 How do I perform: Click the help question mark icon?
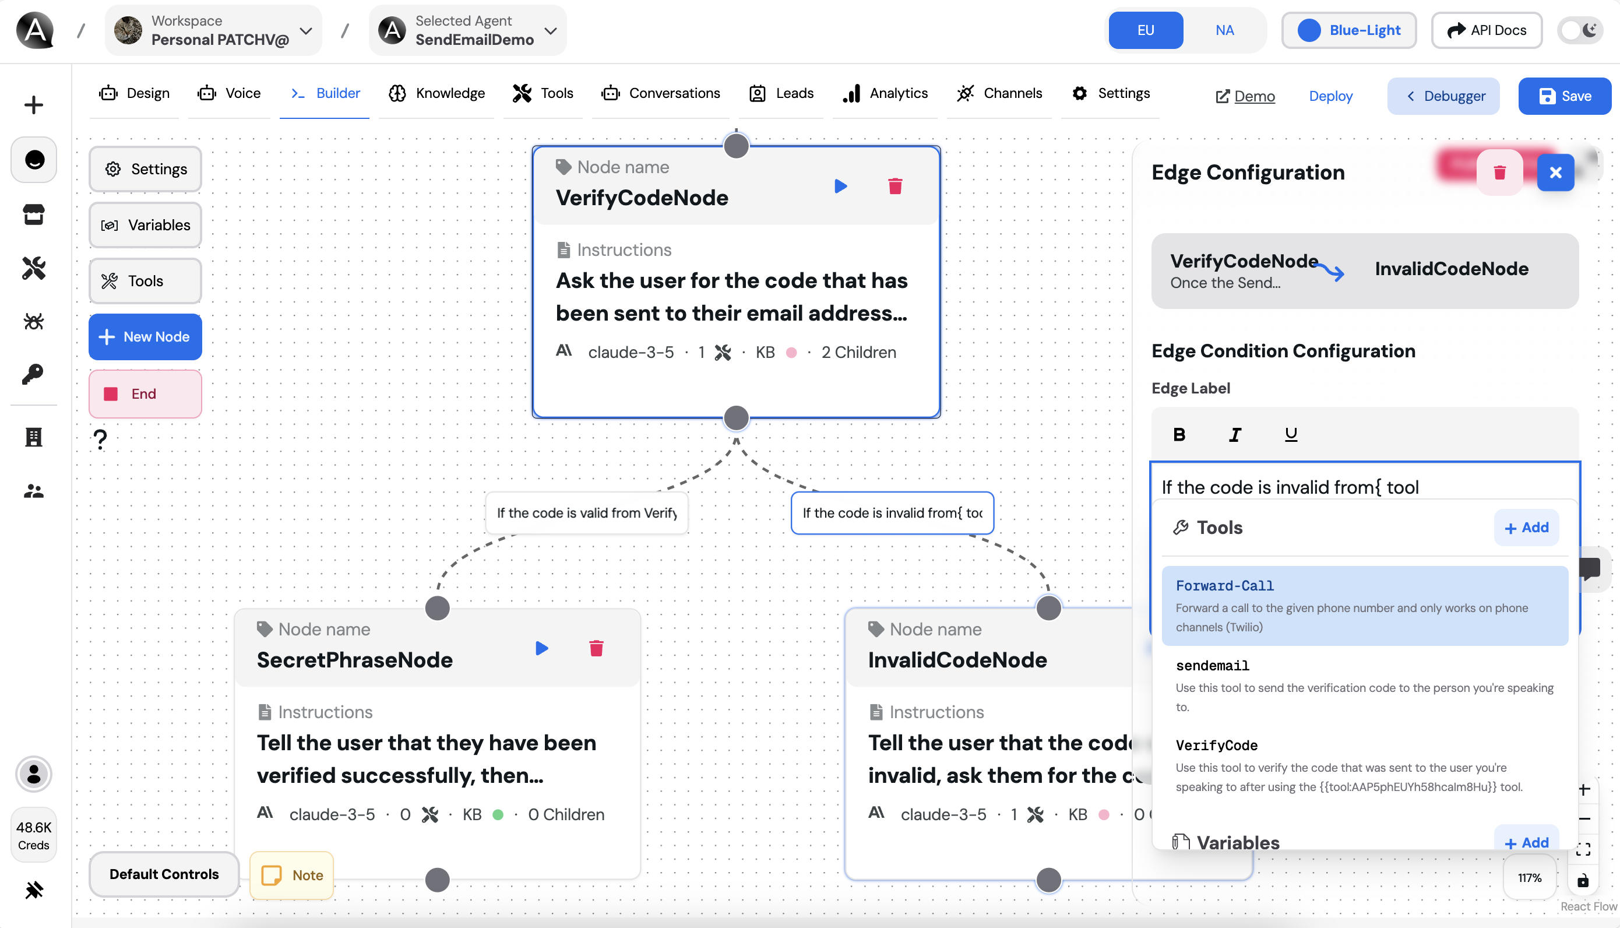100,439
